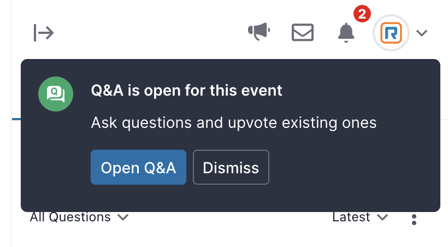
Task: Open announcements via the megaphone icon
Action: (x=259, y=32)
